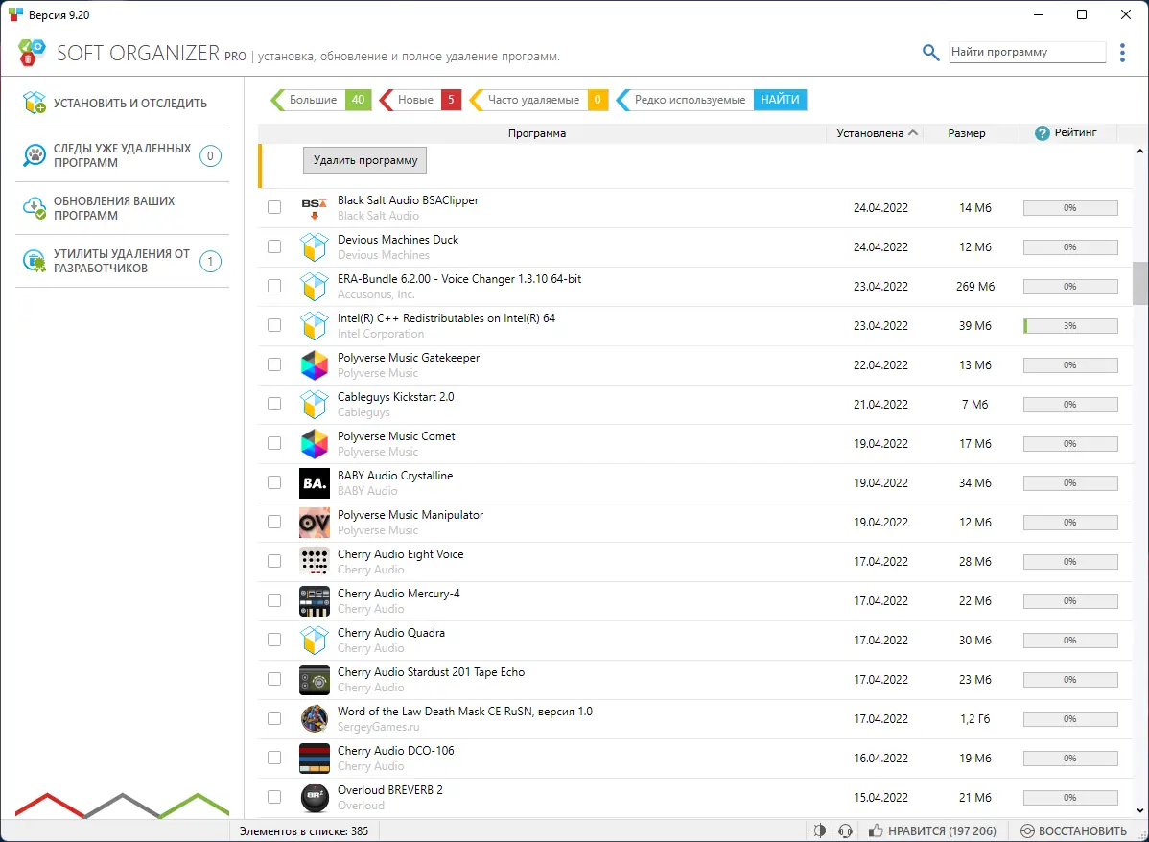The height and width of the screenshot is (842, 1149).
Task: Select the Cherry Audio Quadra row text
Action: tap(391, 633)
